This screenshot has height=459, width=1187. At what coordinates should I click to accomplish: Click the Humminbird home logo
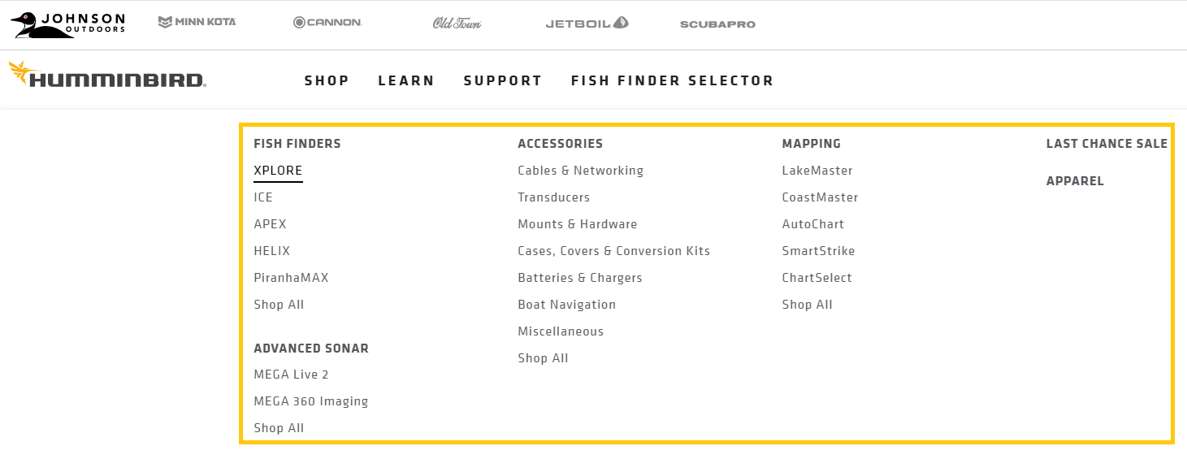point(107,76)
